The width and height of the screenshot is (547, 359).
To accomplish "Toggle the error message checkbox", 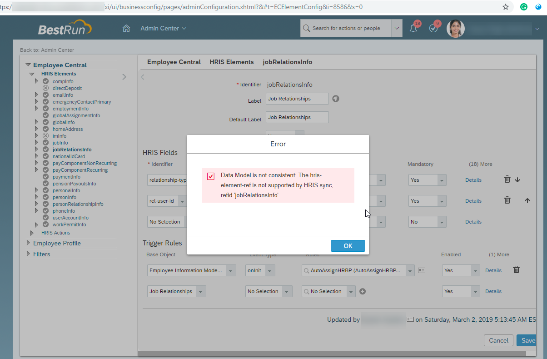I will (211, 176).
